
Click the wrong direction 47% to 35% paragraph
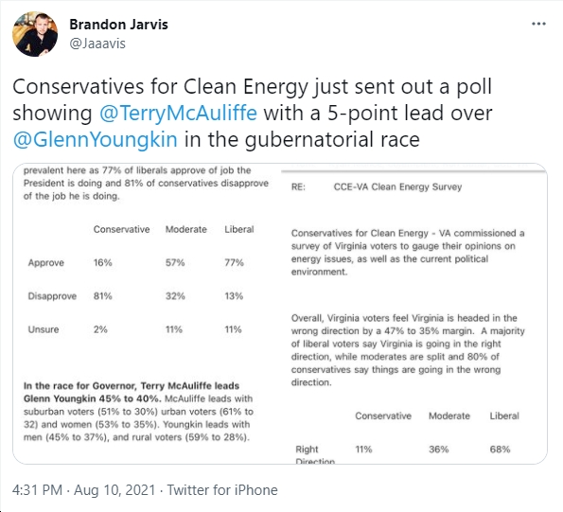pos(408,350)
